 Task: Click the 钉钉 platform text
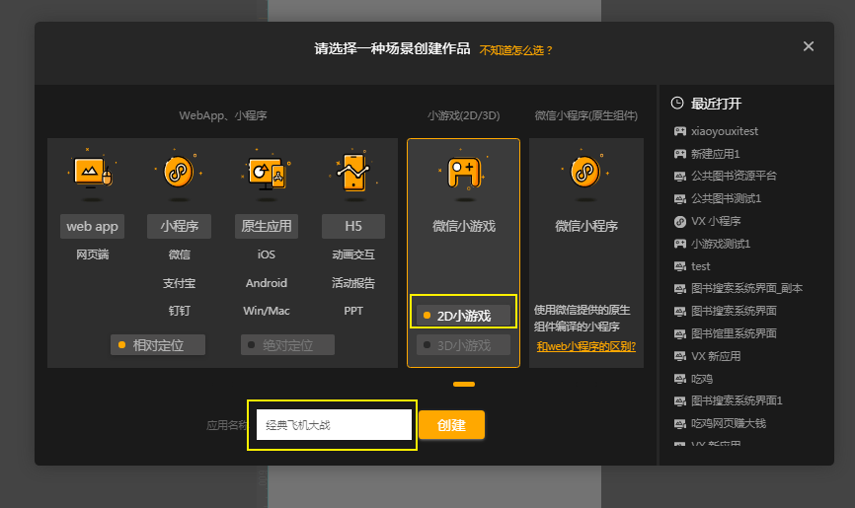point(179,311)
